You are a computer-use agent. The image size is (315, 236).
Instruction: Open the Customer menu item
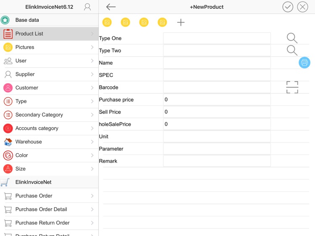49,88
